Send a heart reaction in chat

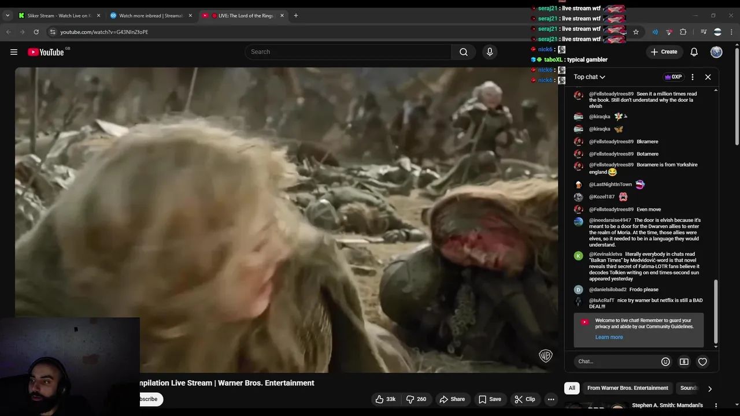coord(702,362)
